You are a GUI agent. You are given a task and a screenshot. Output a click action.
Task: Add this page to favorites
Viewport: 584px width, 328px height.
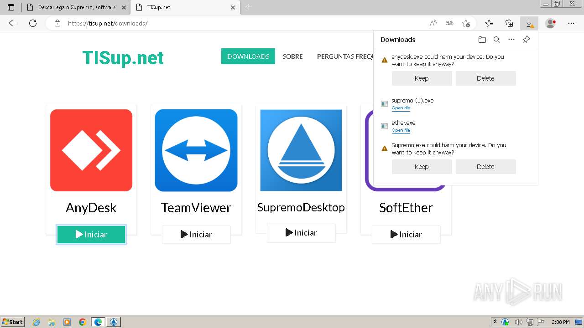click(x=466, y=23)
